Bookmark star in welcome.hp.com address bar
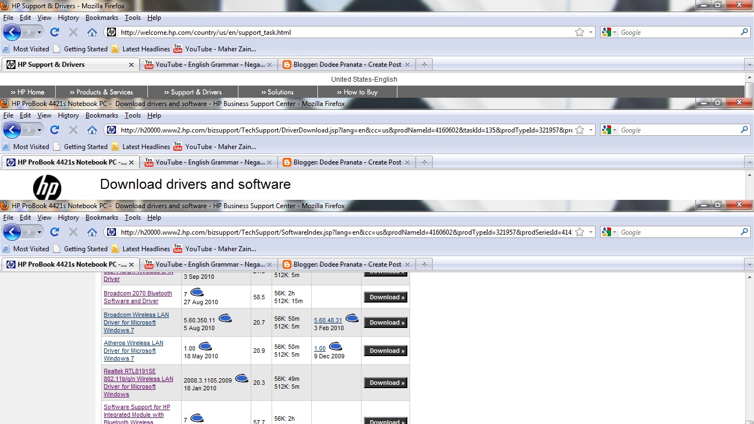This screenshot has width=754, height=424. [580, 32]
